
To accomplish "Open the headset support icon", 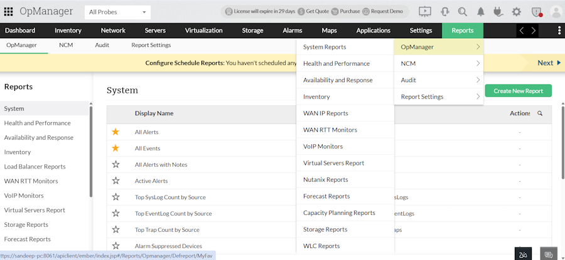I will (444, 11).
